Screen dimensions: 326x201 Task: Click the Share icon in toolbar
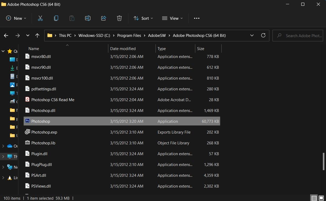pos(104,18)
